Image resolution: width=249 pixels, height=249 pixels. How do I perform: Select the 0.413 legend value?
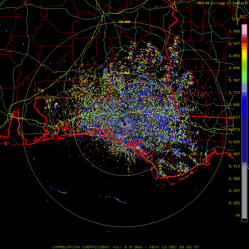[x=234, y=166]
